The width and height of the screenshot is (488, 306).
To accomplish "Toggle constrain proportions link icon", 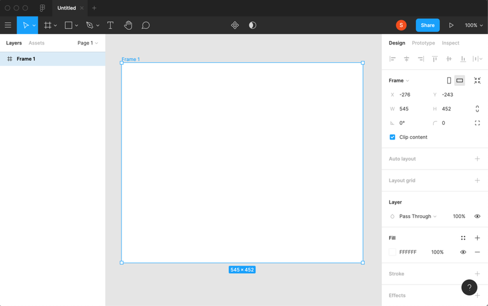I will tap(477, 109).
